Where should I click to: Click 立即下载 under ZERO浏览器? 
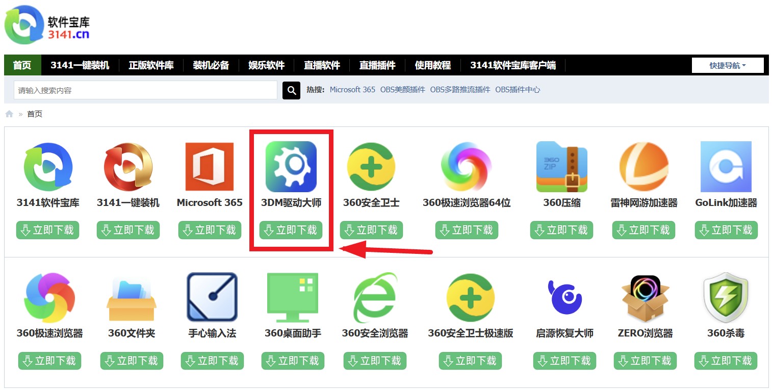click(x=645, y=361)
